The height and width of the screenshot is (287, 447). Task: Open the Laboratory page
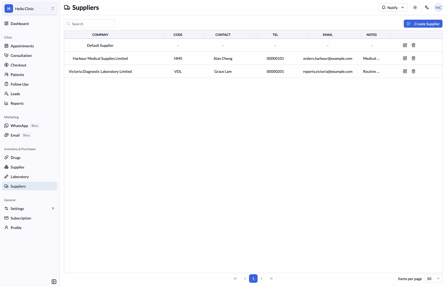tap(30, 177)
